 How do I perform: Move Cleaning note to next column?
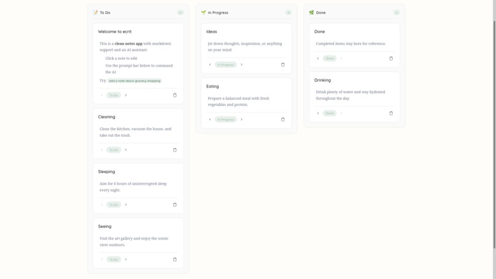126,150
